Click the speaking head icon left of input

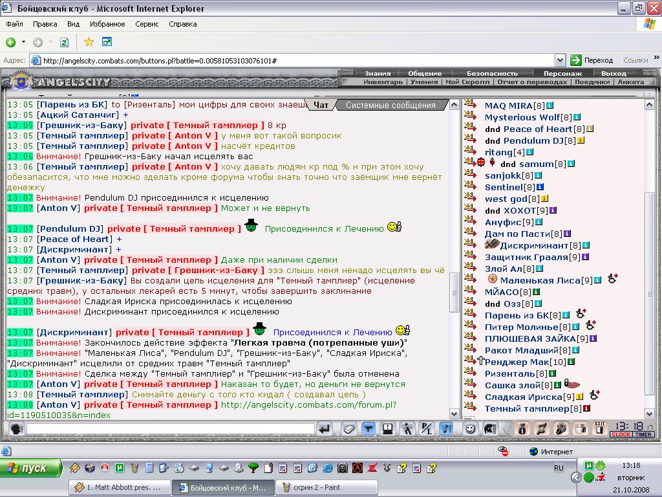[x=16, y=429]
